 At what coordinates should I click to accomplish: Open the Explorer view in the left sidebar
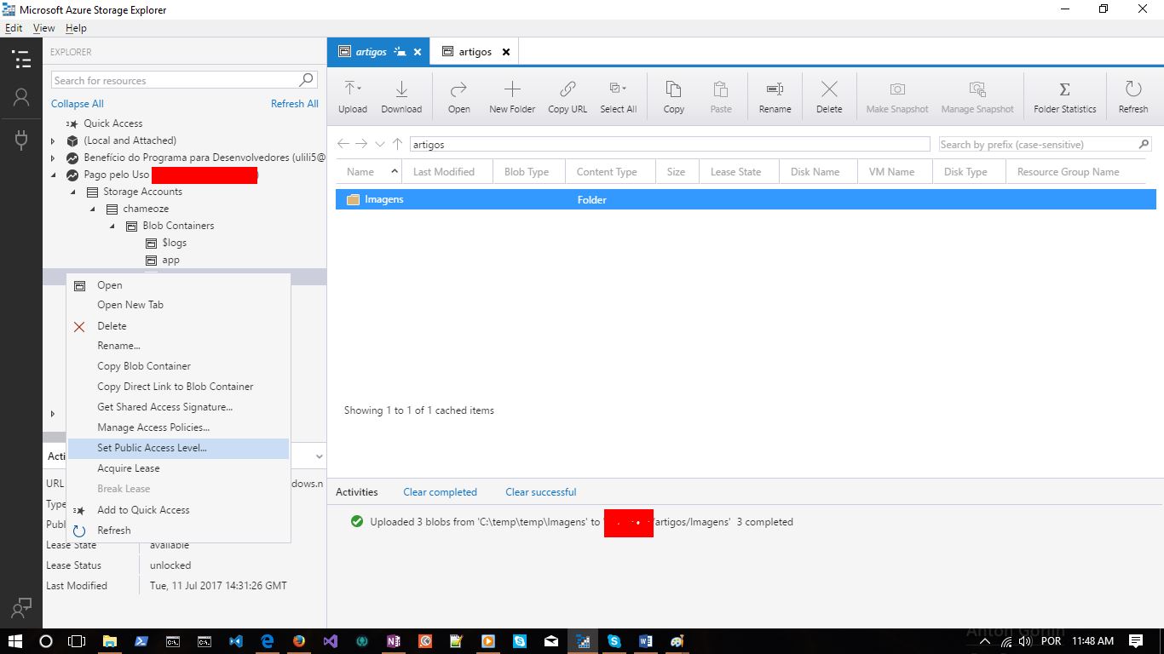(21, 59)
